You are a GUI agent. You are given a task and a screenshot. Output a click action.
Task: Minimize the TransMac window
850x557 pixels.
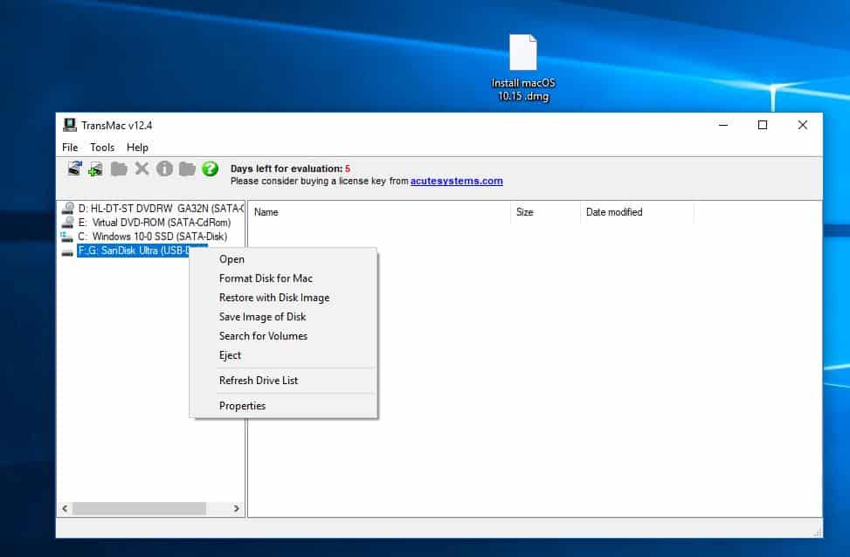click(x=722, y=125)
